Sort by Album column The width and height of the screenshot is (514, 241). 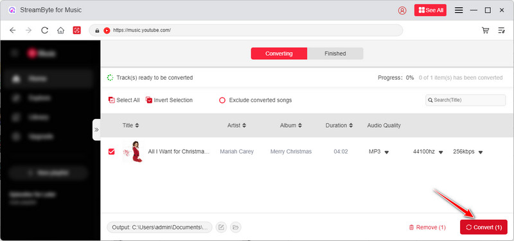click(x=291, y=125)
